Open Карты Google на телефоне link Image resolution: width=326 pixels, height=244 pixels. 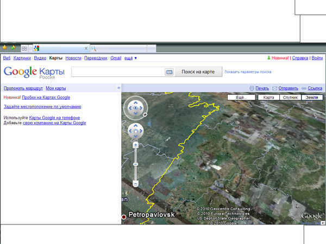[x=54, y=118]
